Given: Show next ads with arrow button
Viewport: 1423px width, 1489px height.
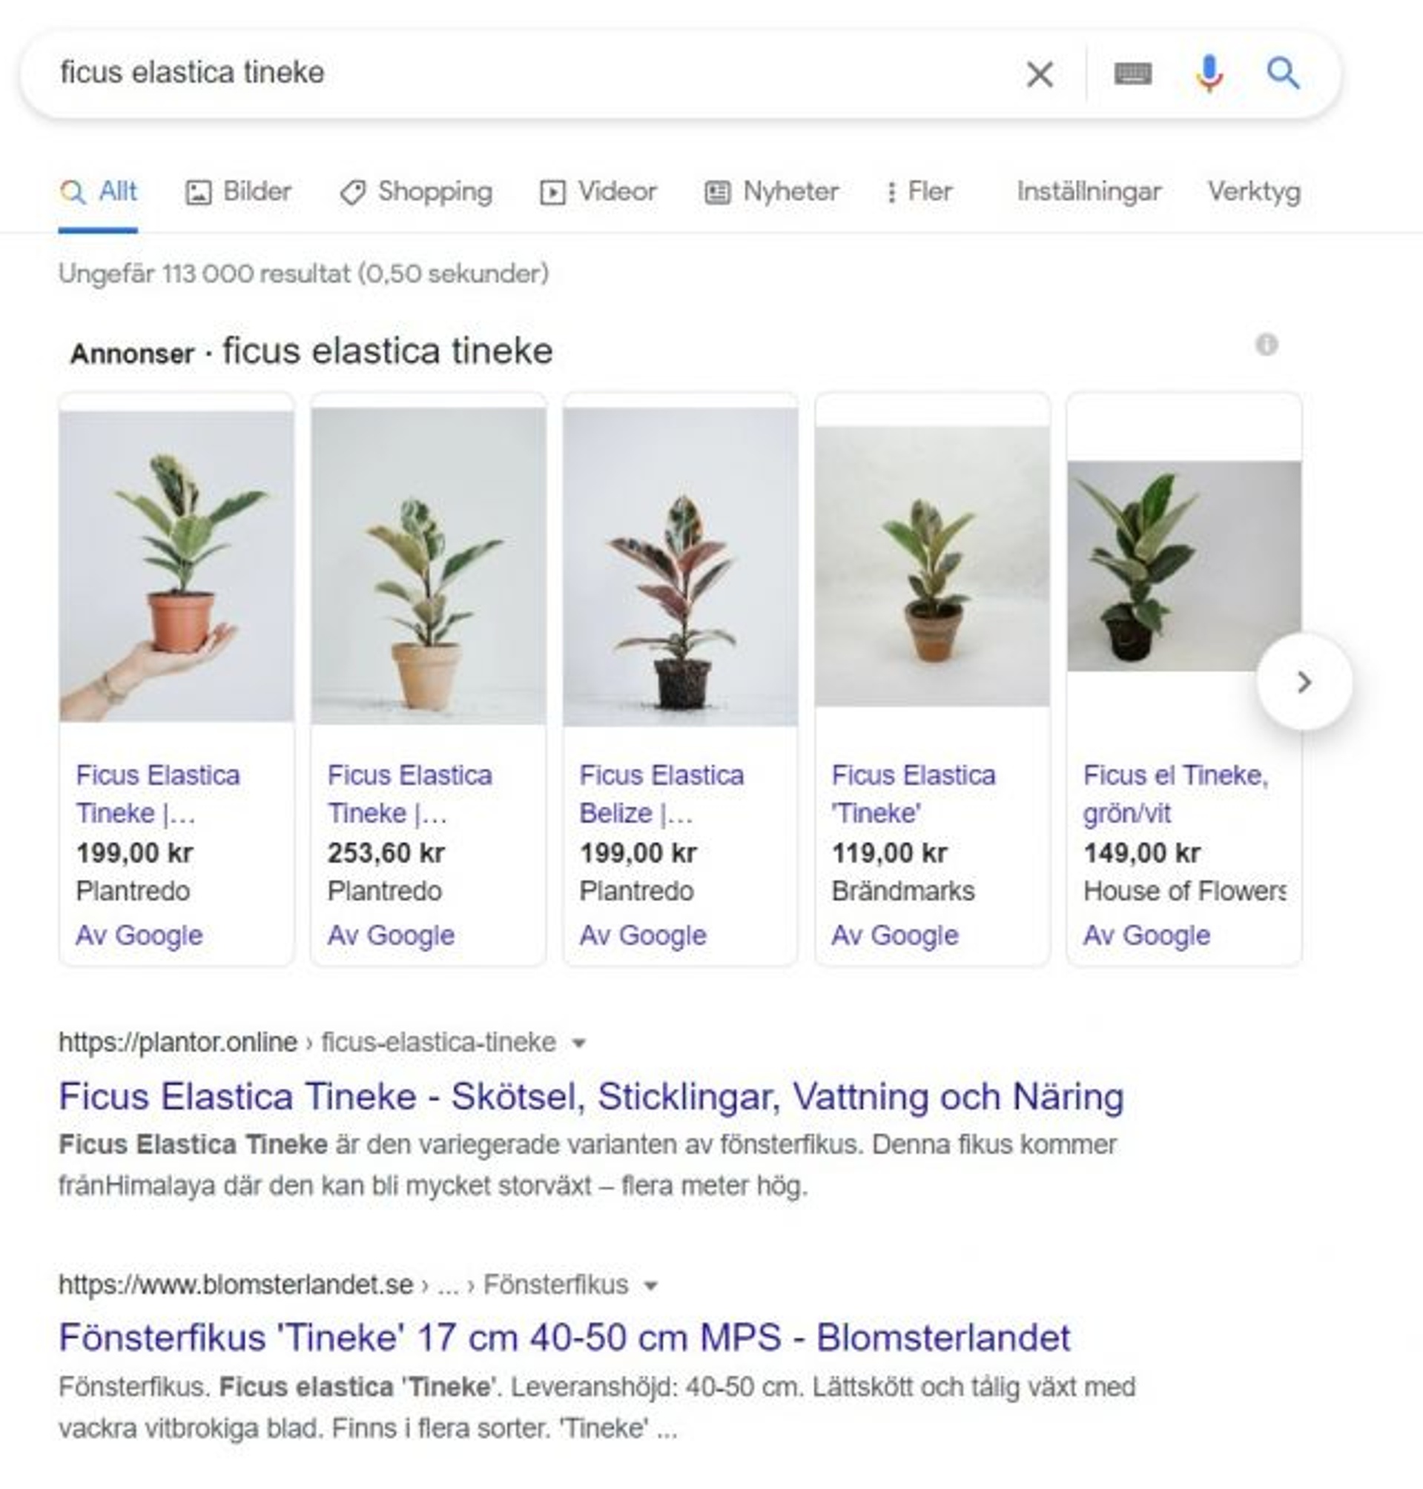Looking at the screenshot, I should pos(1304,683).
